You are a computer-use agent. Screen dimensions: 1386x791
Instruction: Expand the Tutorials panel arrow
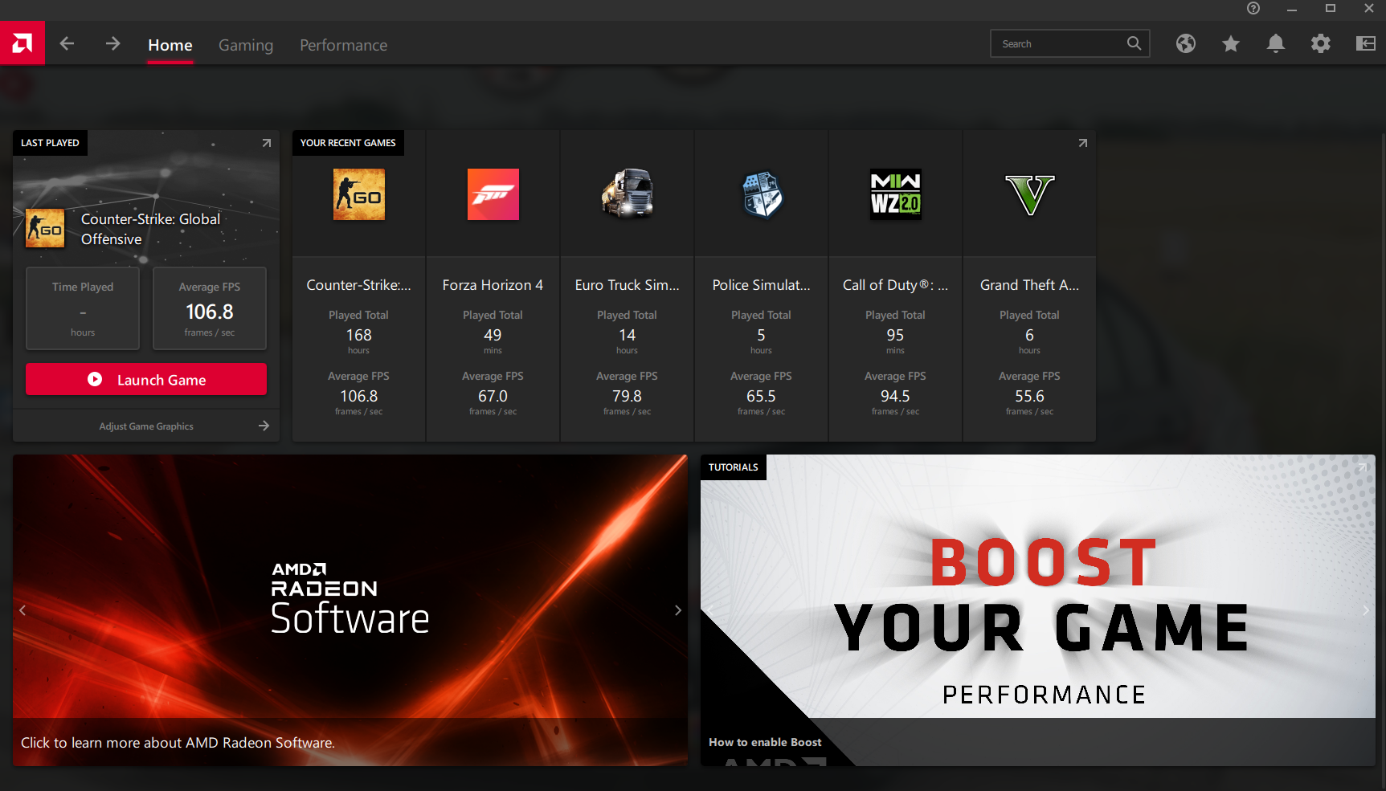point(1363,467)
